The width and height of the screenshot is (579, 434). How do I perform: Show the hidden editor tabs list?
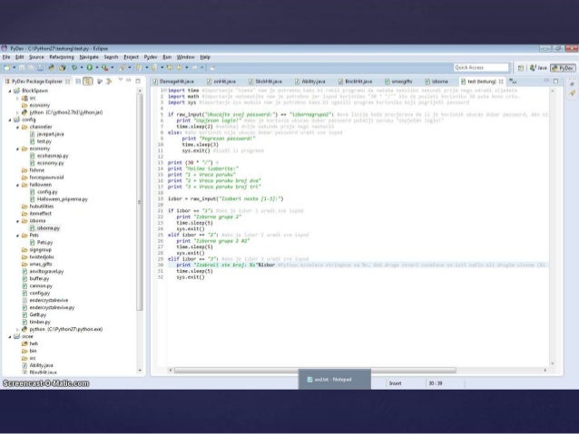point(514,82)
